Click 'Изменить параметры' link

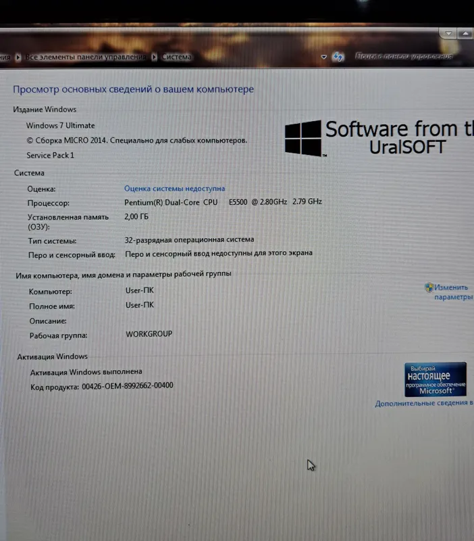click(453, 292)
